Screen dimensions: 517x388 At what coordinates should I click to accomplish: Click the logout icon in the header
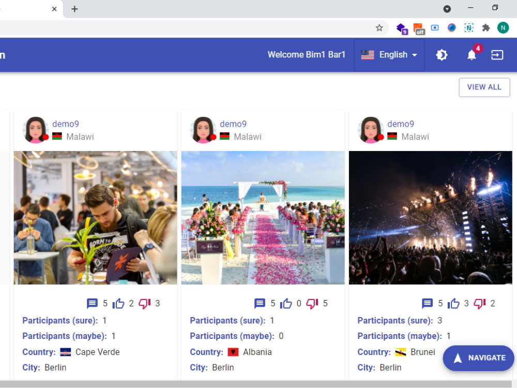point(497,55)
